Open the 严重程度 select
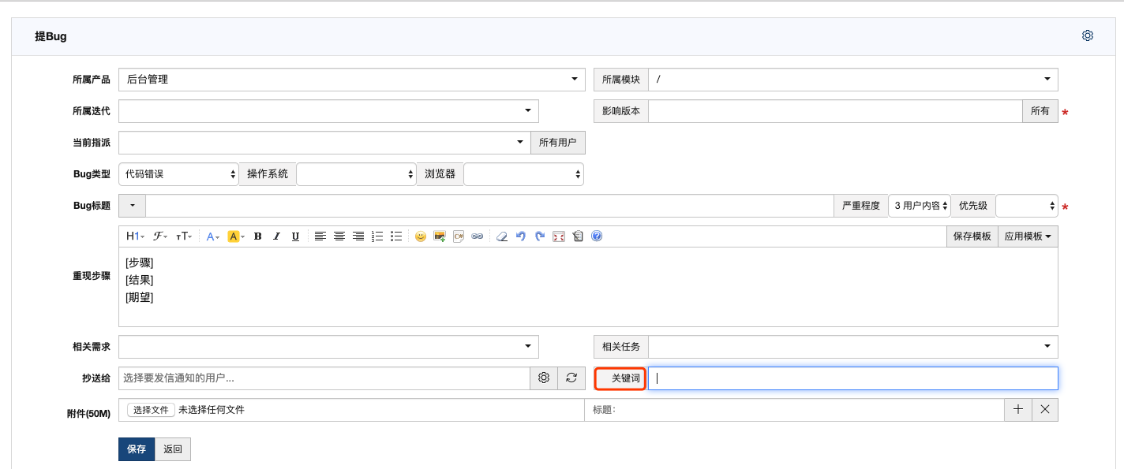The height and width of the screenshot is (469, 1124). pyautogui.click(x=920, y=206)
